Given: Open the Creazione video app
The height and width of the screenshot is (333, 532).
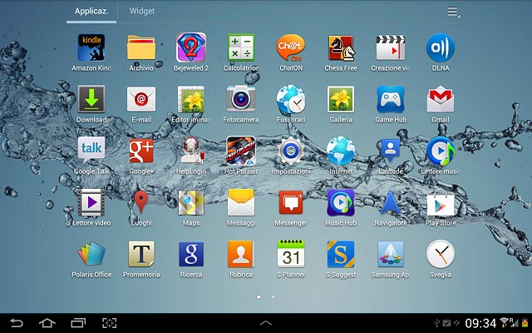Looking at the screenshot, I should point(391,52).
